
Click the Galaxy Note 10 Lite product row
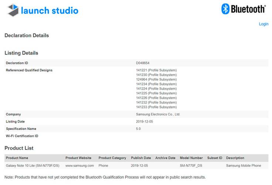pyautogui.click(x=136, y=166)
